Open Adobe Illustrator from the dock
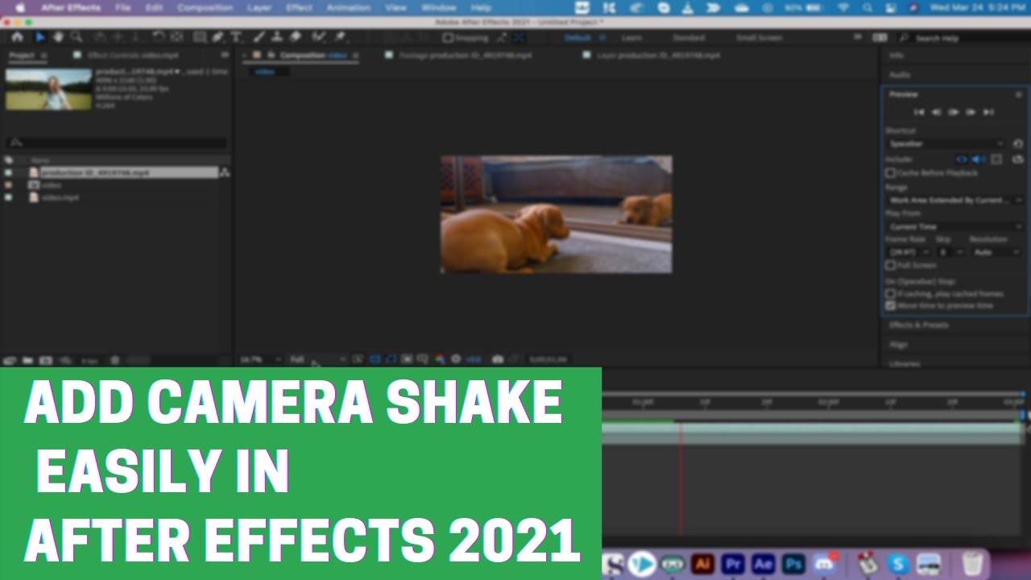 coord(703,563)
